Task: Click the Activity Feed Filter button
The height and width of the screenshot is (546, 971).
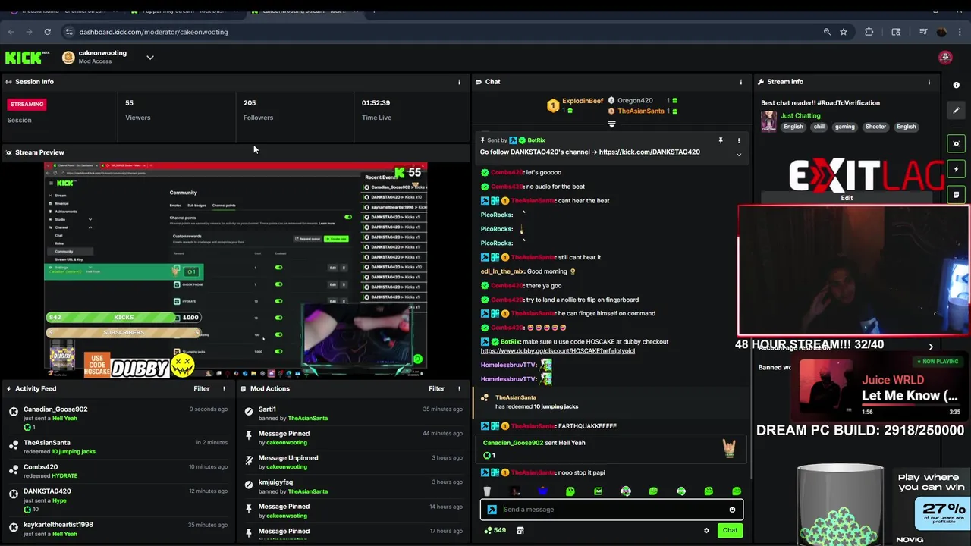Action: [x=201, y=389]
